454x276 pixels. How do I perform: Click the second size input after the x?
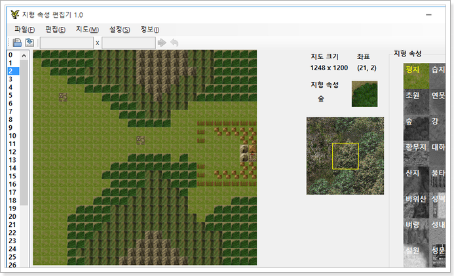pyautogui.click(x=128, y=43)
